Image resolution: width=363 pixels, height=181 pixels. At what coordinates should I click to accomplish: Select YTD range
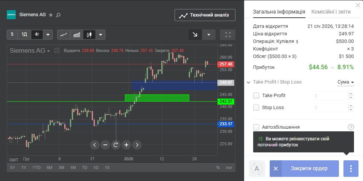pos(36,167)
